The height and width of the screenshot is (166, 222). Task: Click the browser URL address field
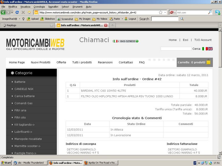[x=99, y=12]
